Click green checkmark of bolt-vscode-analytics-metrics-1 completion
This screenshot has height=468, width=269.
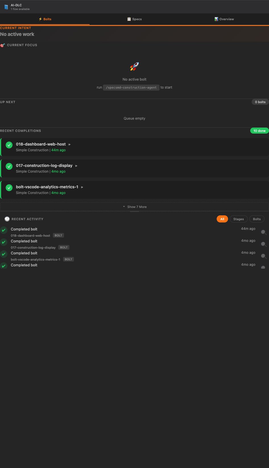pyautogui.click(x=9, y=188)
